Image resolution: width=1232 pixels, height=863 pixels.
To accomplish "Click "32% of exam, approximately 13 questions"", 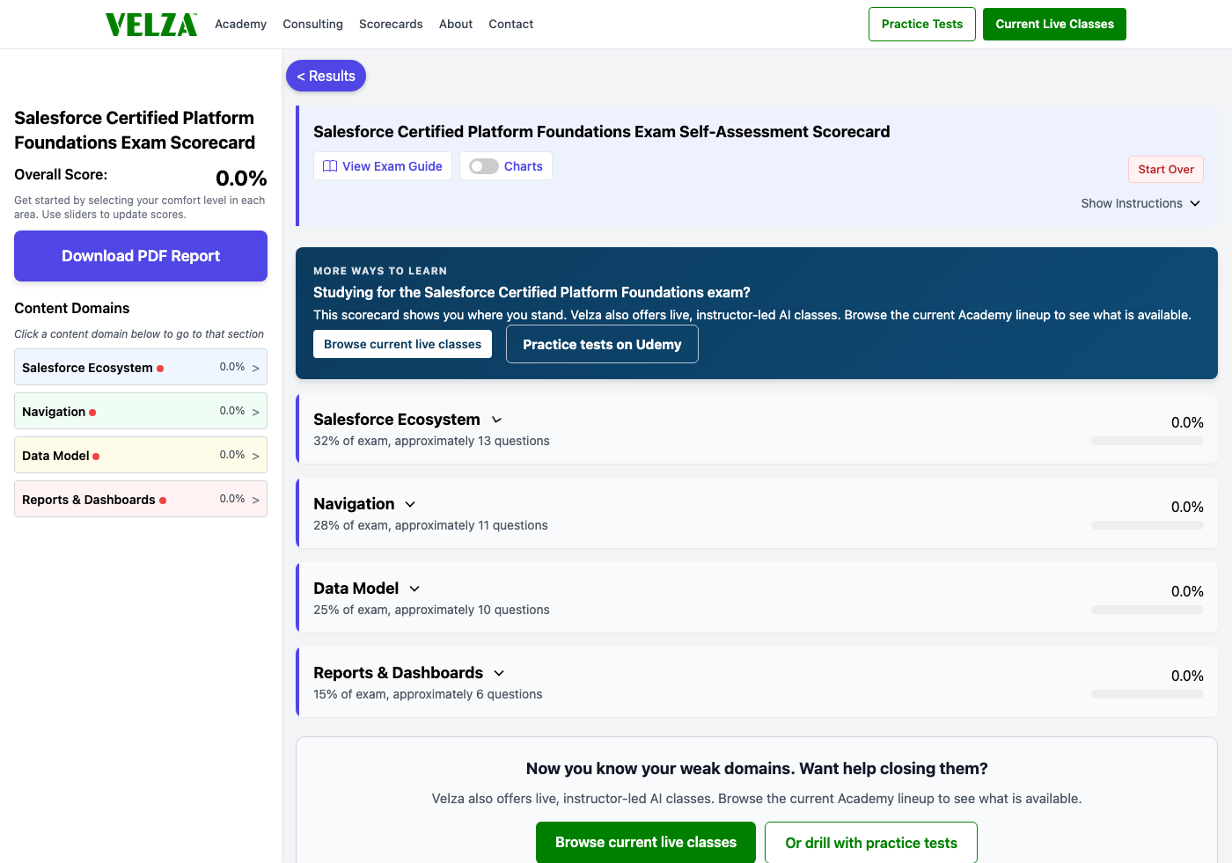I will tap(431, 441).
